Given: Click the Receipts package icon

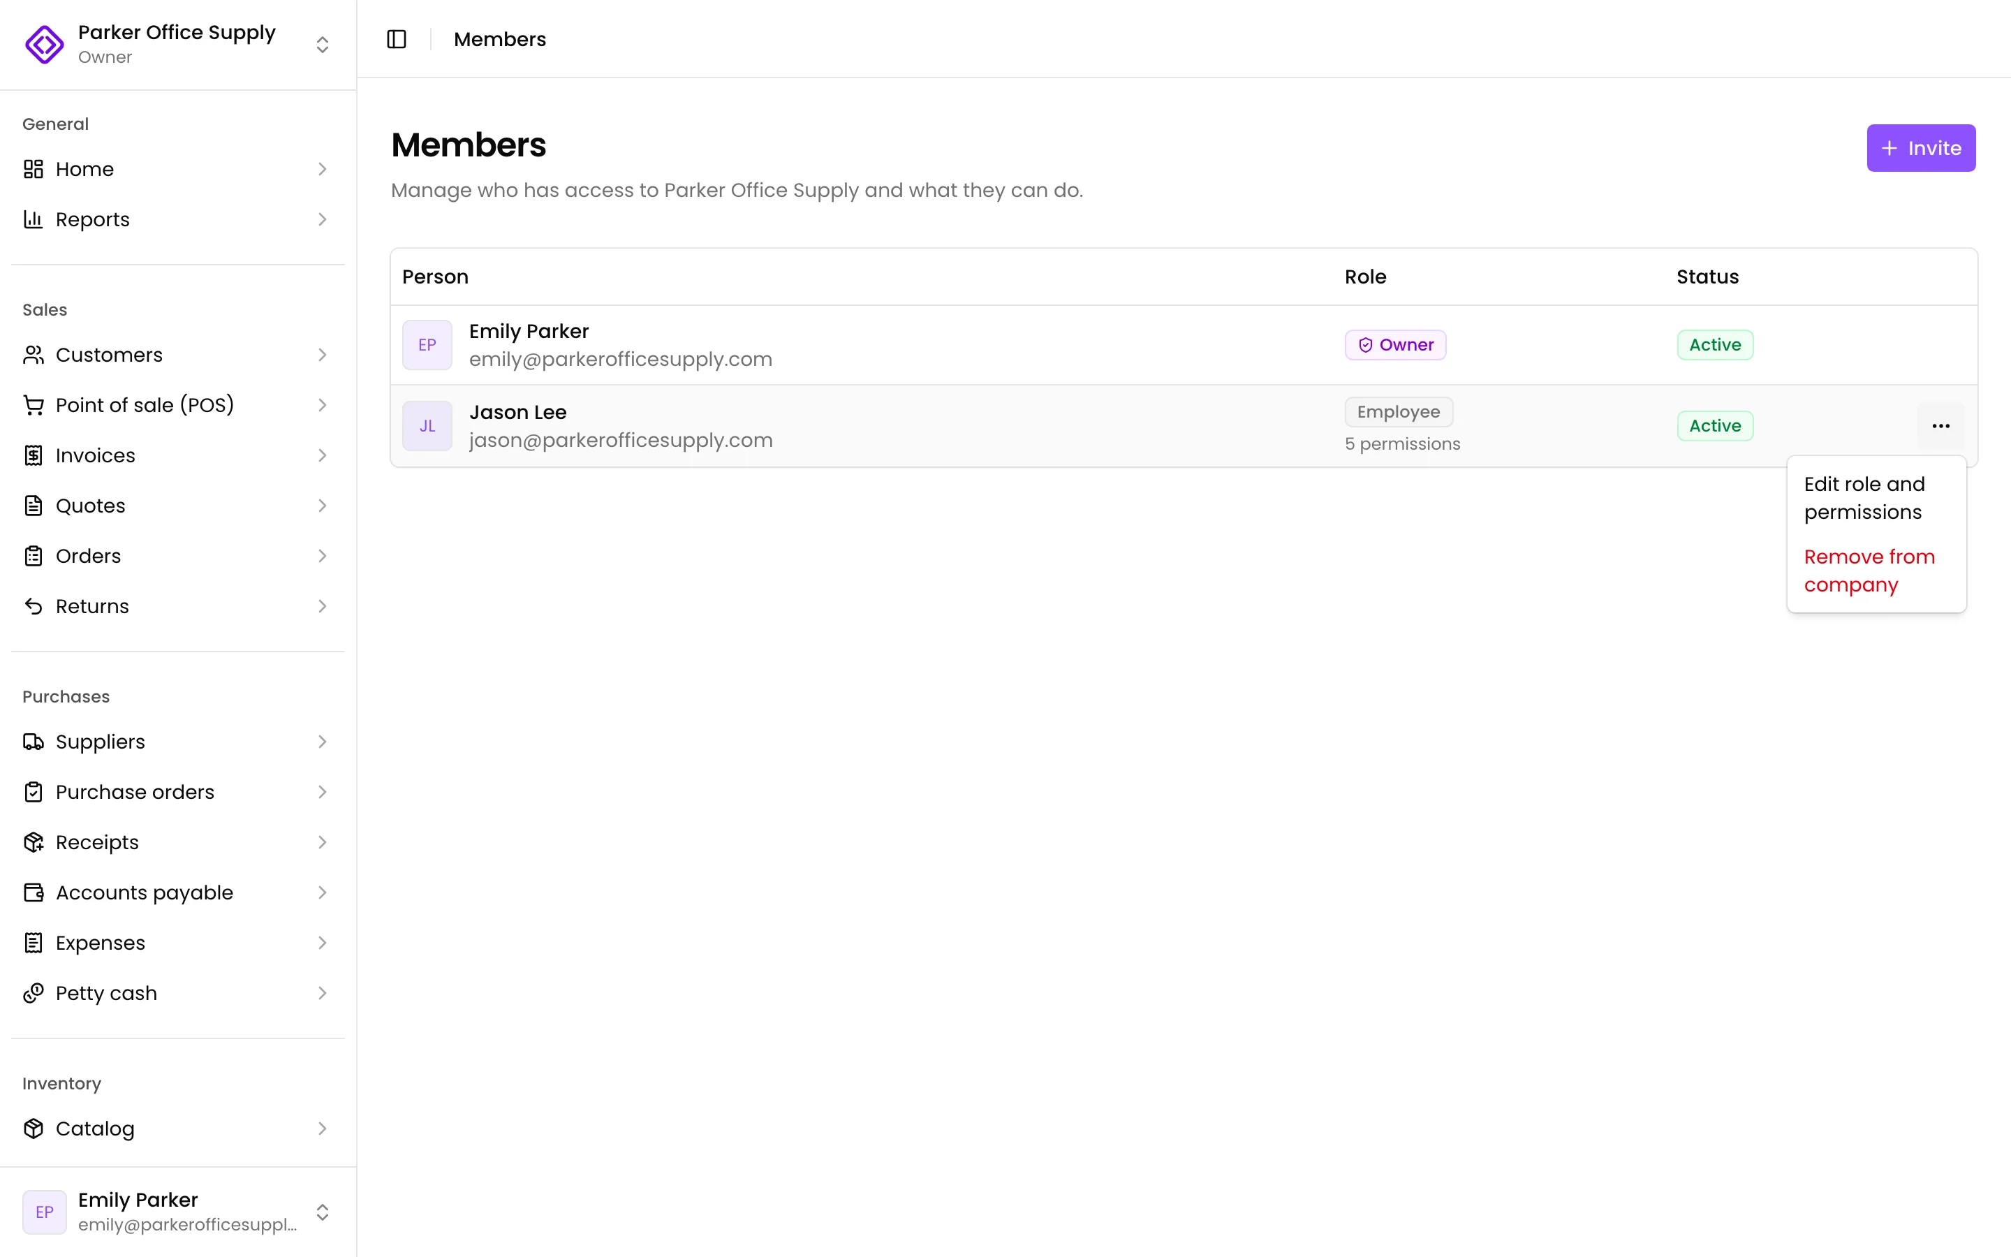Looking at the screenshot, I should pyautogui.click(x=34, y=842).
